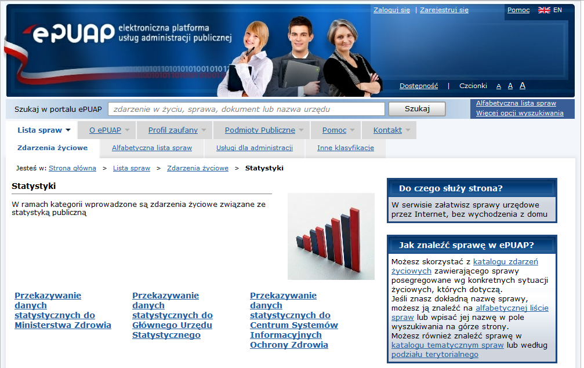
Task: Switch to Inne klasyfikacje tab
Action: coord(345,148)
